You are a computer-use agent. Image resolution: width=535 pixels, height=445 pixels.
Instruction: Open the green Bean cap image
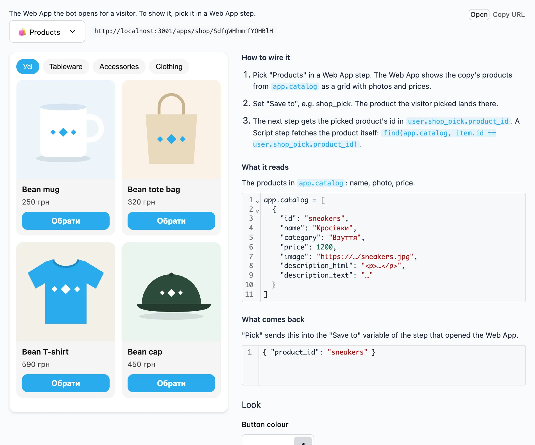171,292
